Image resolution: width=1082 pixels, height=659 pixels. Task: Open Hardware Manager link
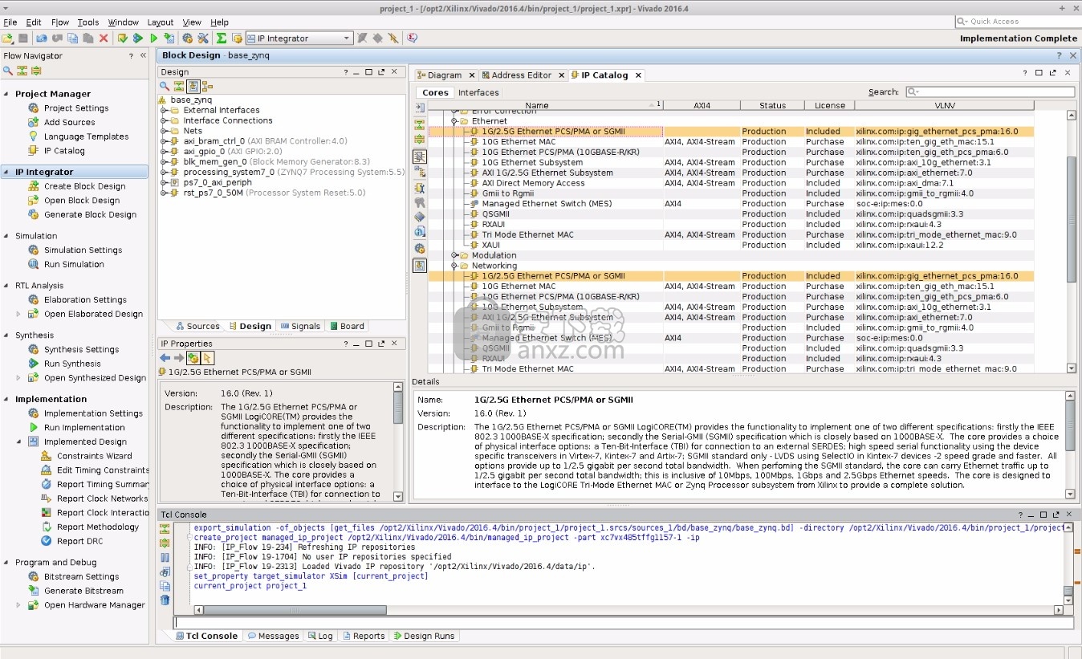tap(94, 605)
